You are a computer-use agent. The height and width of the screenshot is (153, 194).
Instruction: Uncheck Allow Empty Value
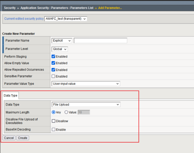click(x=53, y=63)
